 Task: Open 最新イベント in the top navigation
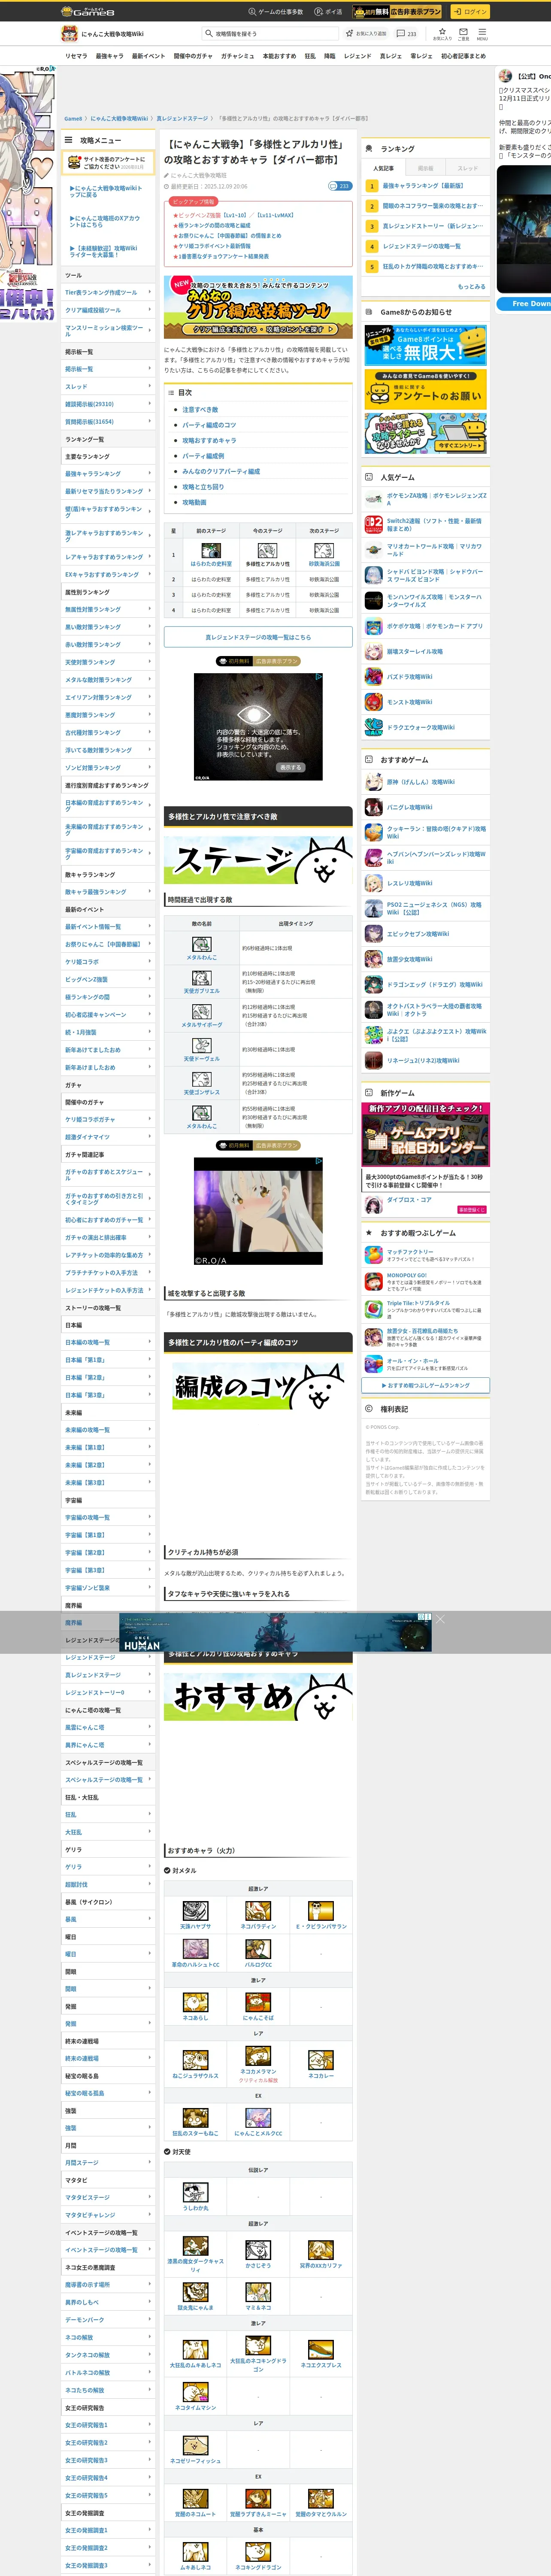coord(148,56)
